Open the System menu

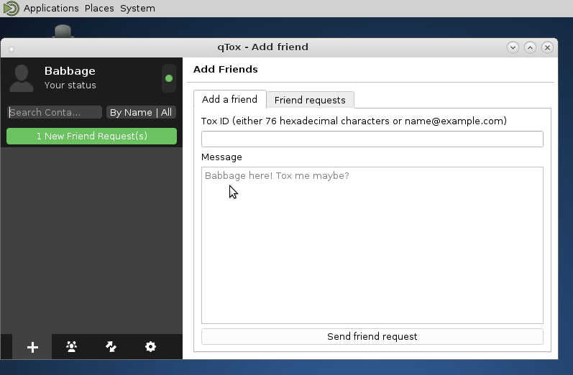137,9
